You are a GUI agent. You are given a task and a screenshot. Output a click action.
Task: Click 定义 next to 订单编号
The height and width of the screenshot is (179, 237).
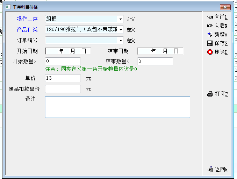[x=131, y=41]
